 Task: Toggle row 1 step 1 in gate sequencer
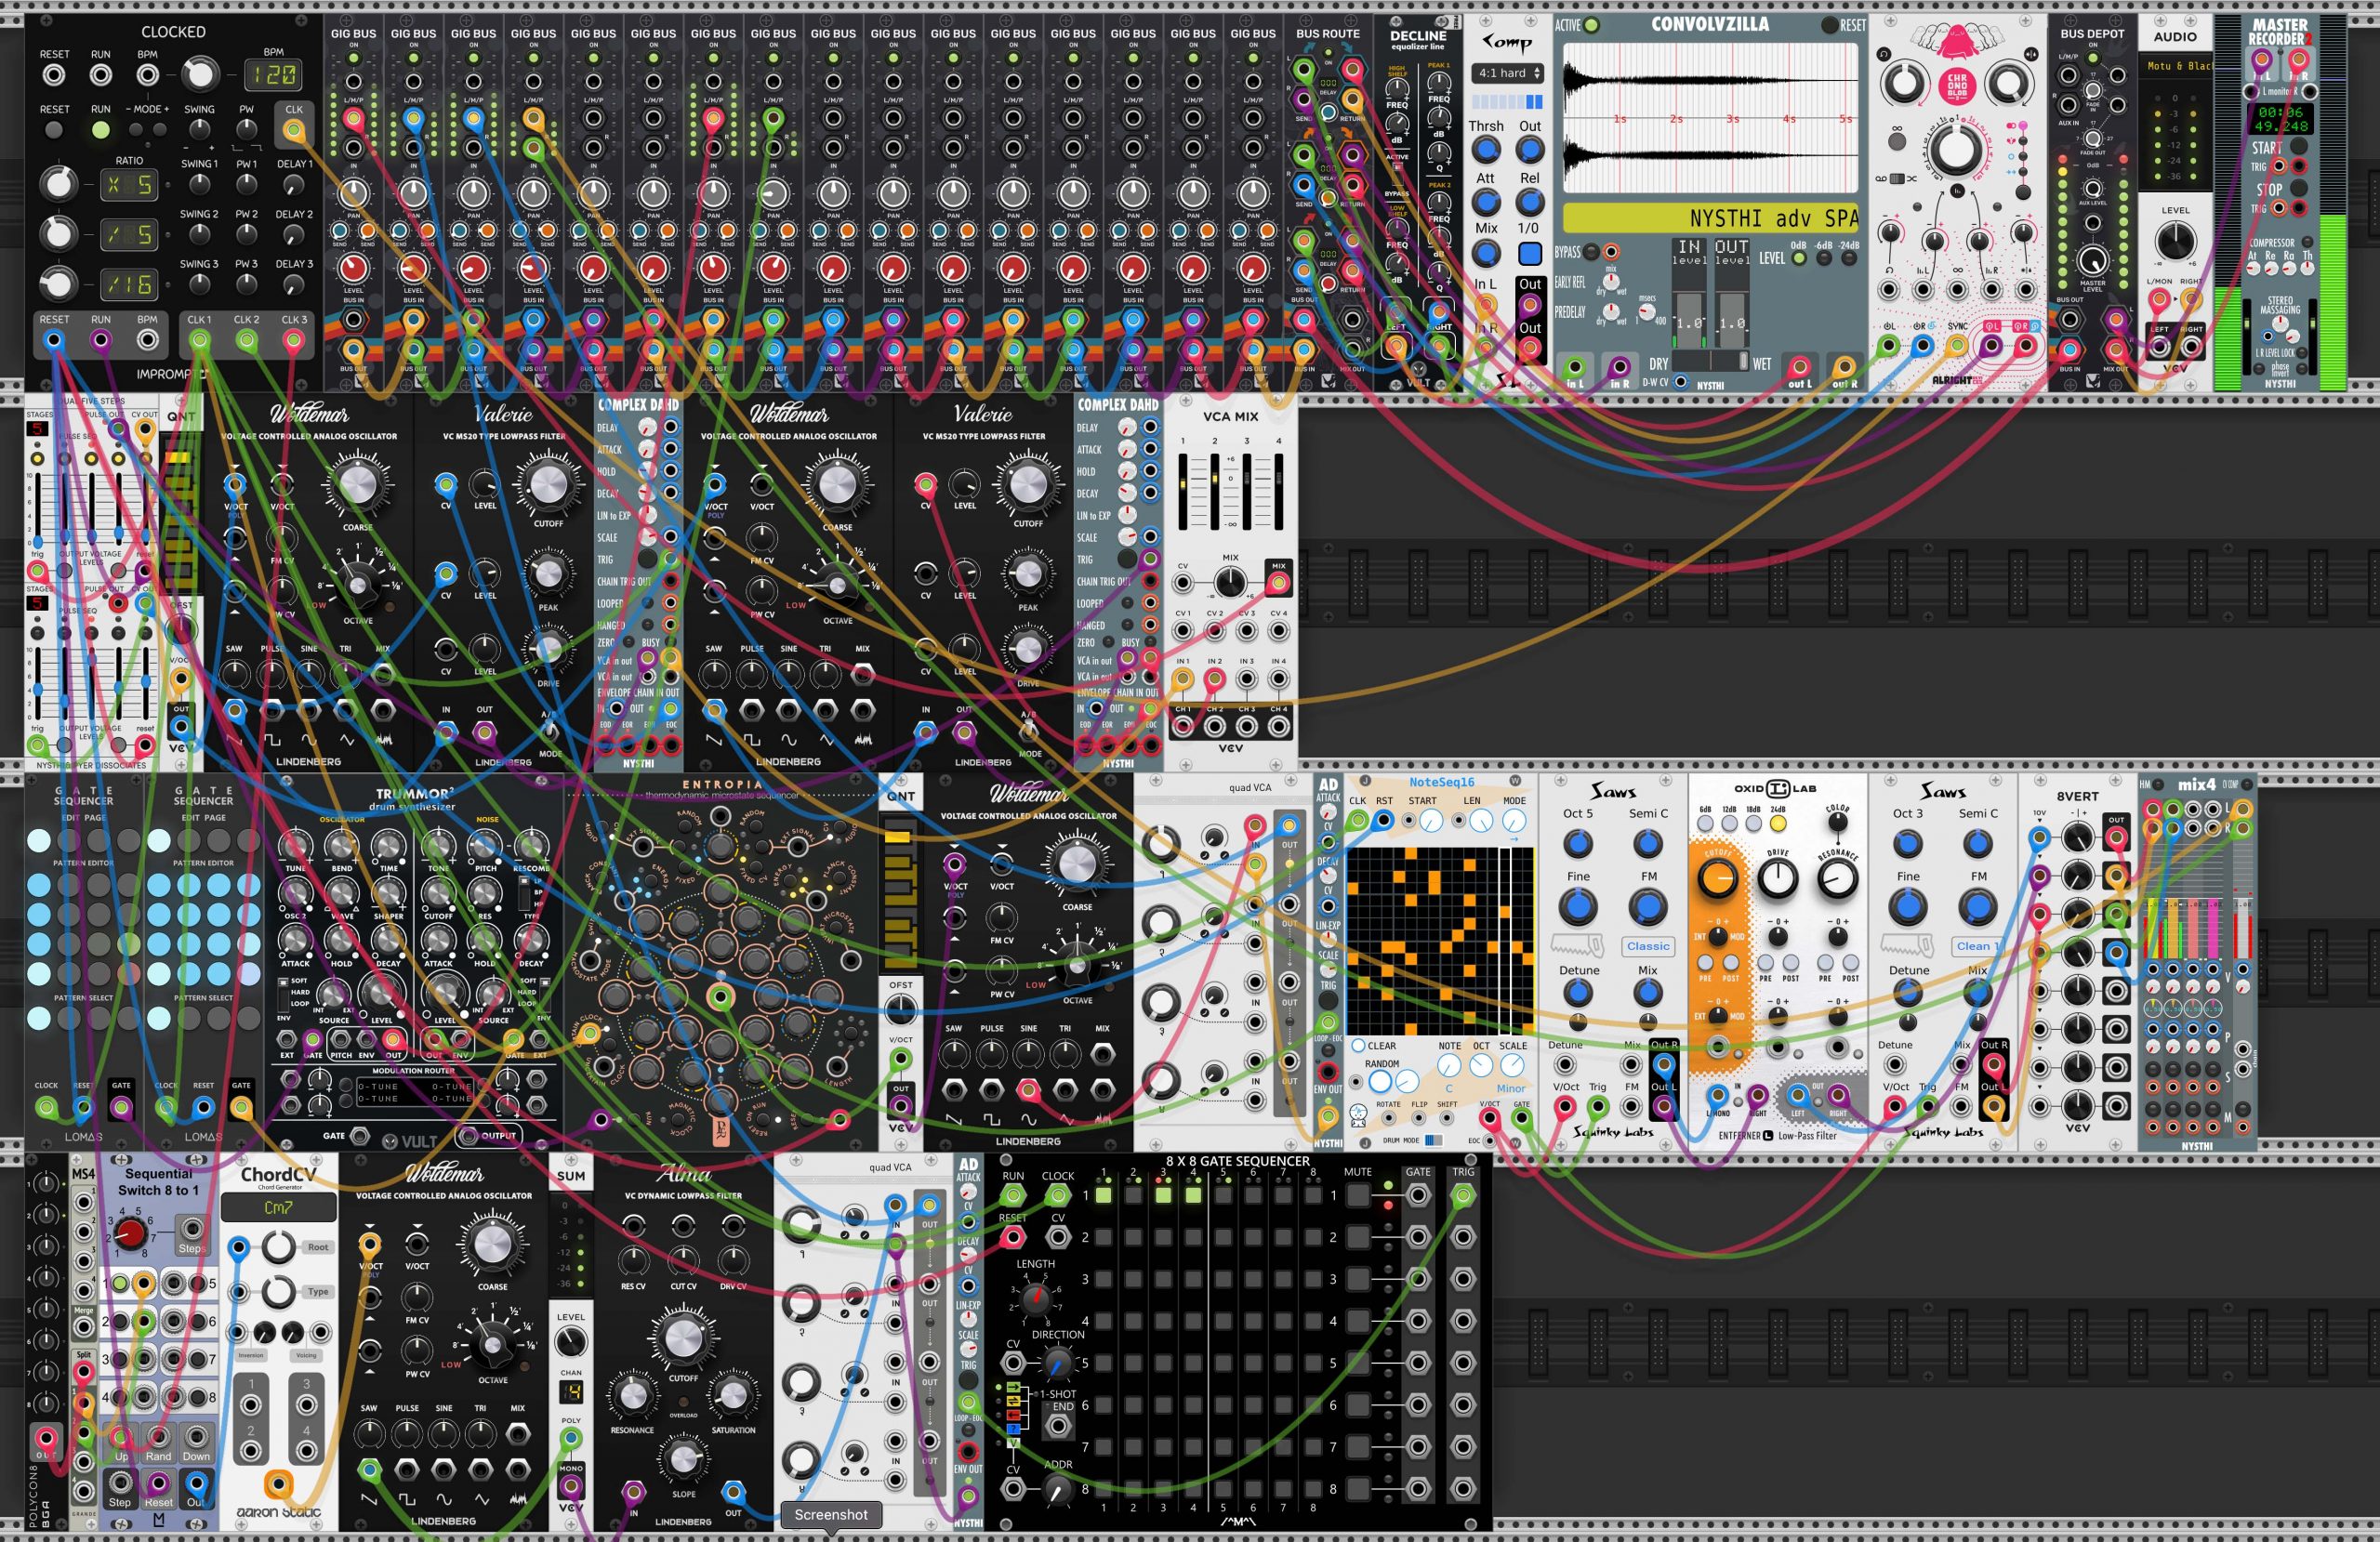click(x=1103, y=1195)
